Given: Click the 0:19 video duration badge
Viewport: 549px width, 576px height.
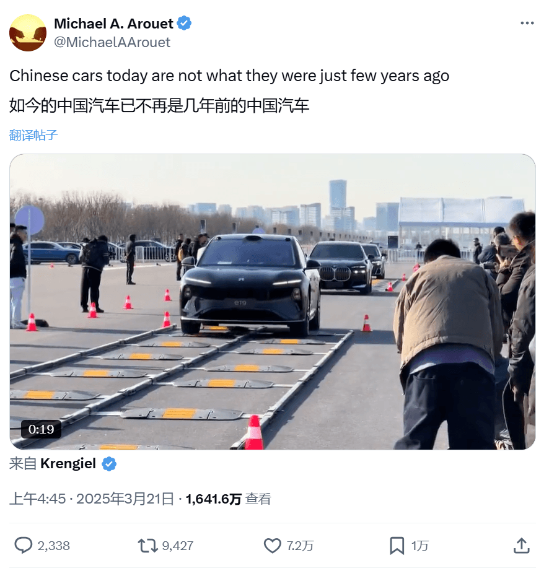Looking at the screenshot, I should click(41, 429).
